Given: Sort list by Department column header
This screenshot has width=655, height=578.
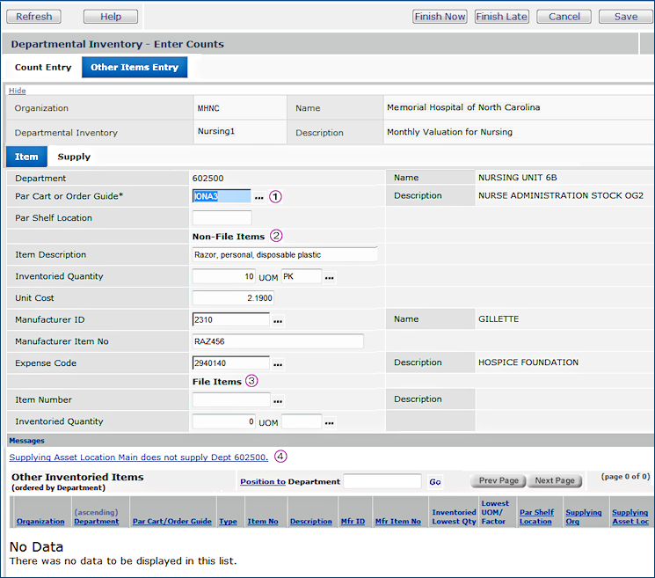Looking at the screenshot, I should click(x=96, y=522).
